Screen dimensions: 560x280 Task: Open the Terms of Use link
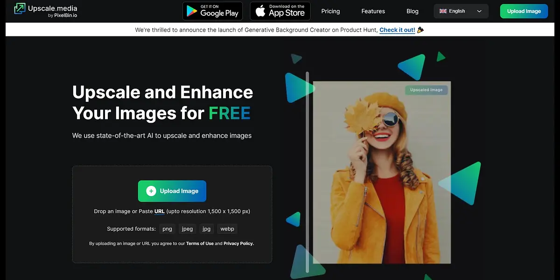coord(200,244)
